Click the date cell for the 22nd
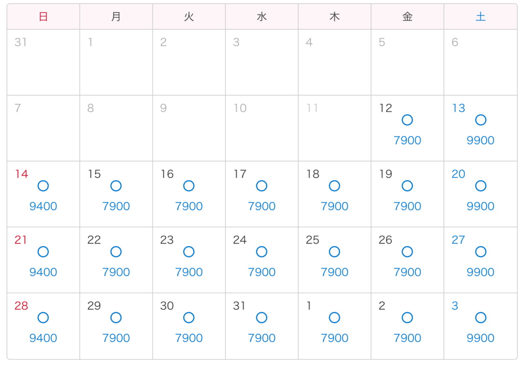This screenshot has height=368, width=523. (116, 260)
